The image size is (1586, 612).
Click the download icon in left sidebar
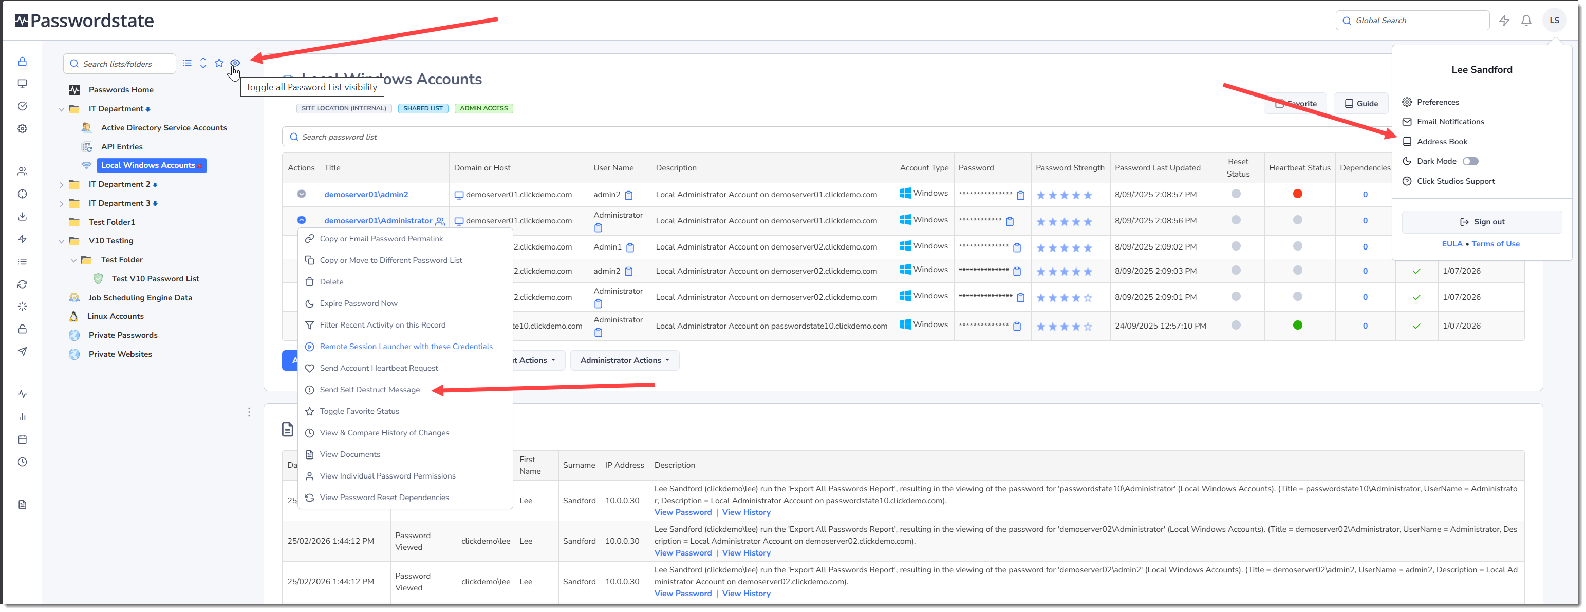click(22, 217)
